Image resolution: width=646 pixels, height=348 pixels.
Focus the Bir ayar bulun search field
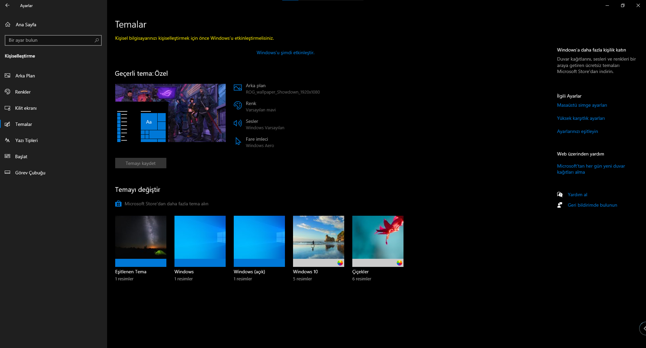[53, 40]
